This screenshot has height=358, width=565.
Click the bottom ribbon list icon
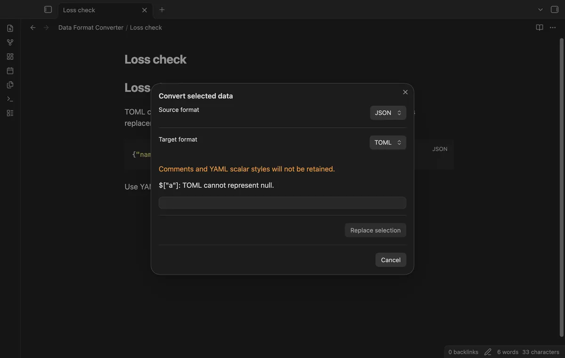coord(10,113)
